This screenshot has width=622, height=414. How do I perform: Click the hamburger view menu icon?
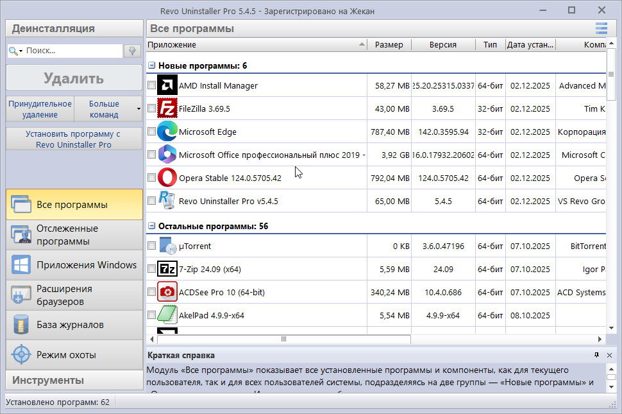point(601,28)
